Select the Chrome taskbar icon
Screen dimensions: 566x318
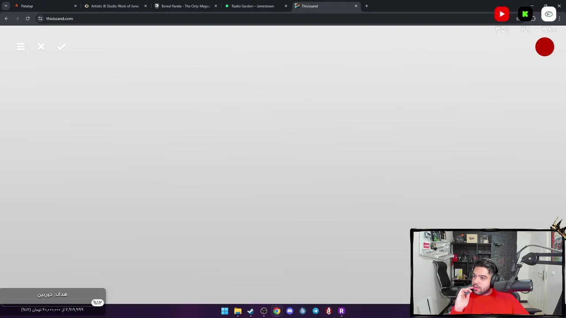(277, 311)
